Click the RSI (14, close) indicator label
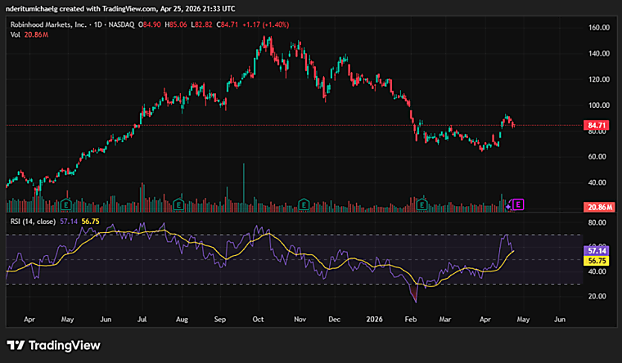The width and height of the screenshot is (622, 363). [x=33, y=222]
